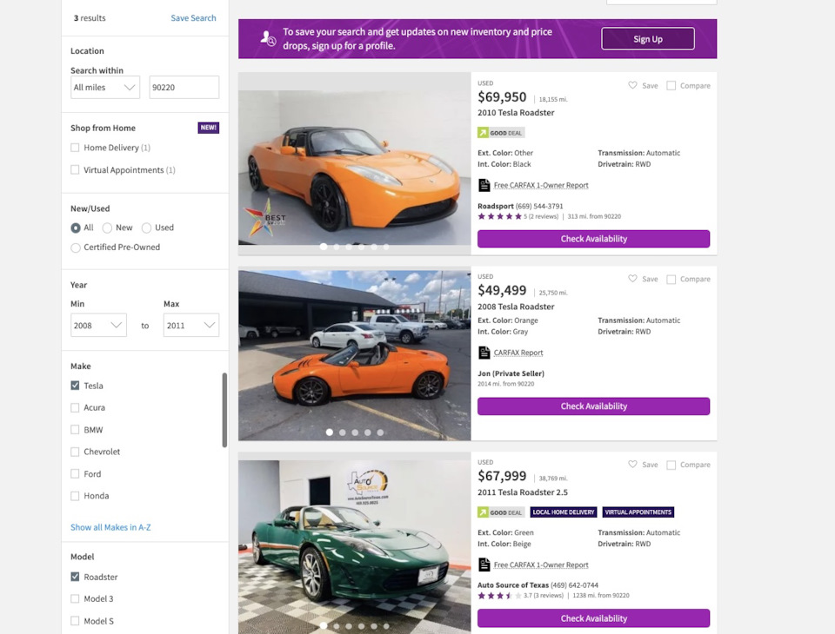Screen dimensions: 835x634
Task: Uncheck the Tesla make checkbox
Action: 75,386
